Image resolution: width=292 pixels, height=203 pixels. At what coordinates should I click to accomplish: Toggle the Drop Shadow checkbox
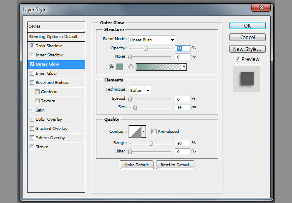click(32, 46)
